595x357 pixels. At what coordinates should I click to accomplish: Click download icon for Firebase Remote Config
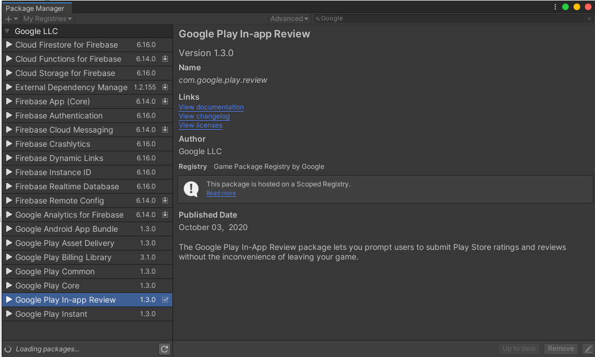click(165, 201)
